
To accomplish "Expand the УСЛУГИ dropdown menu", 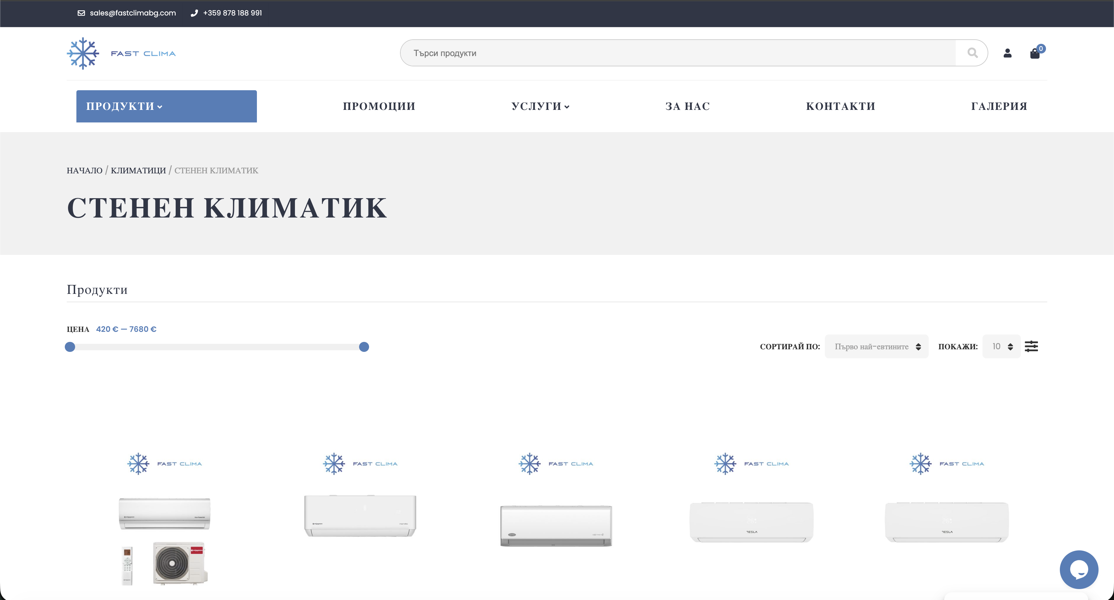I will [540, 106].
